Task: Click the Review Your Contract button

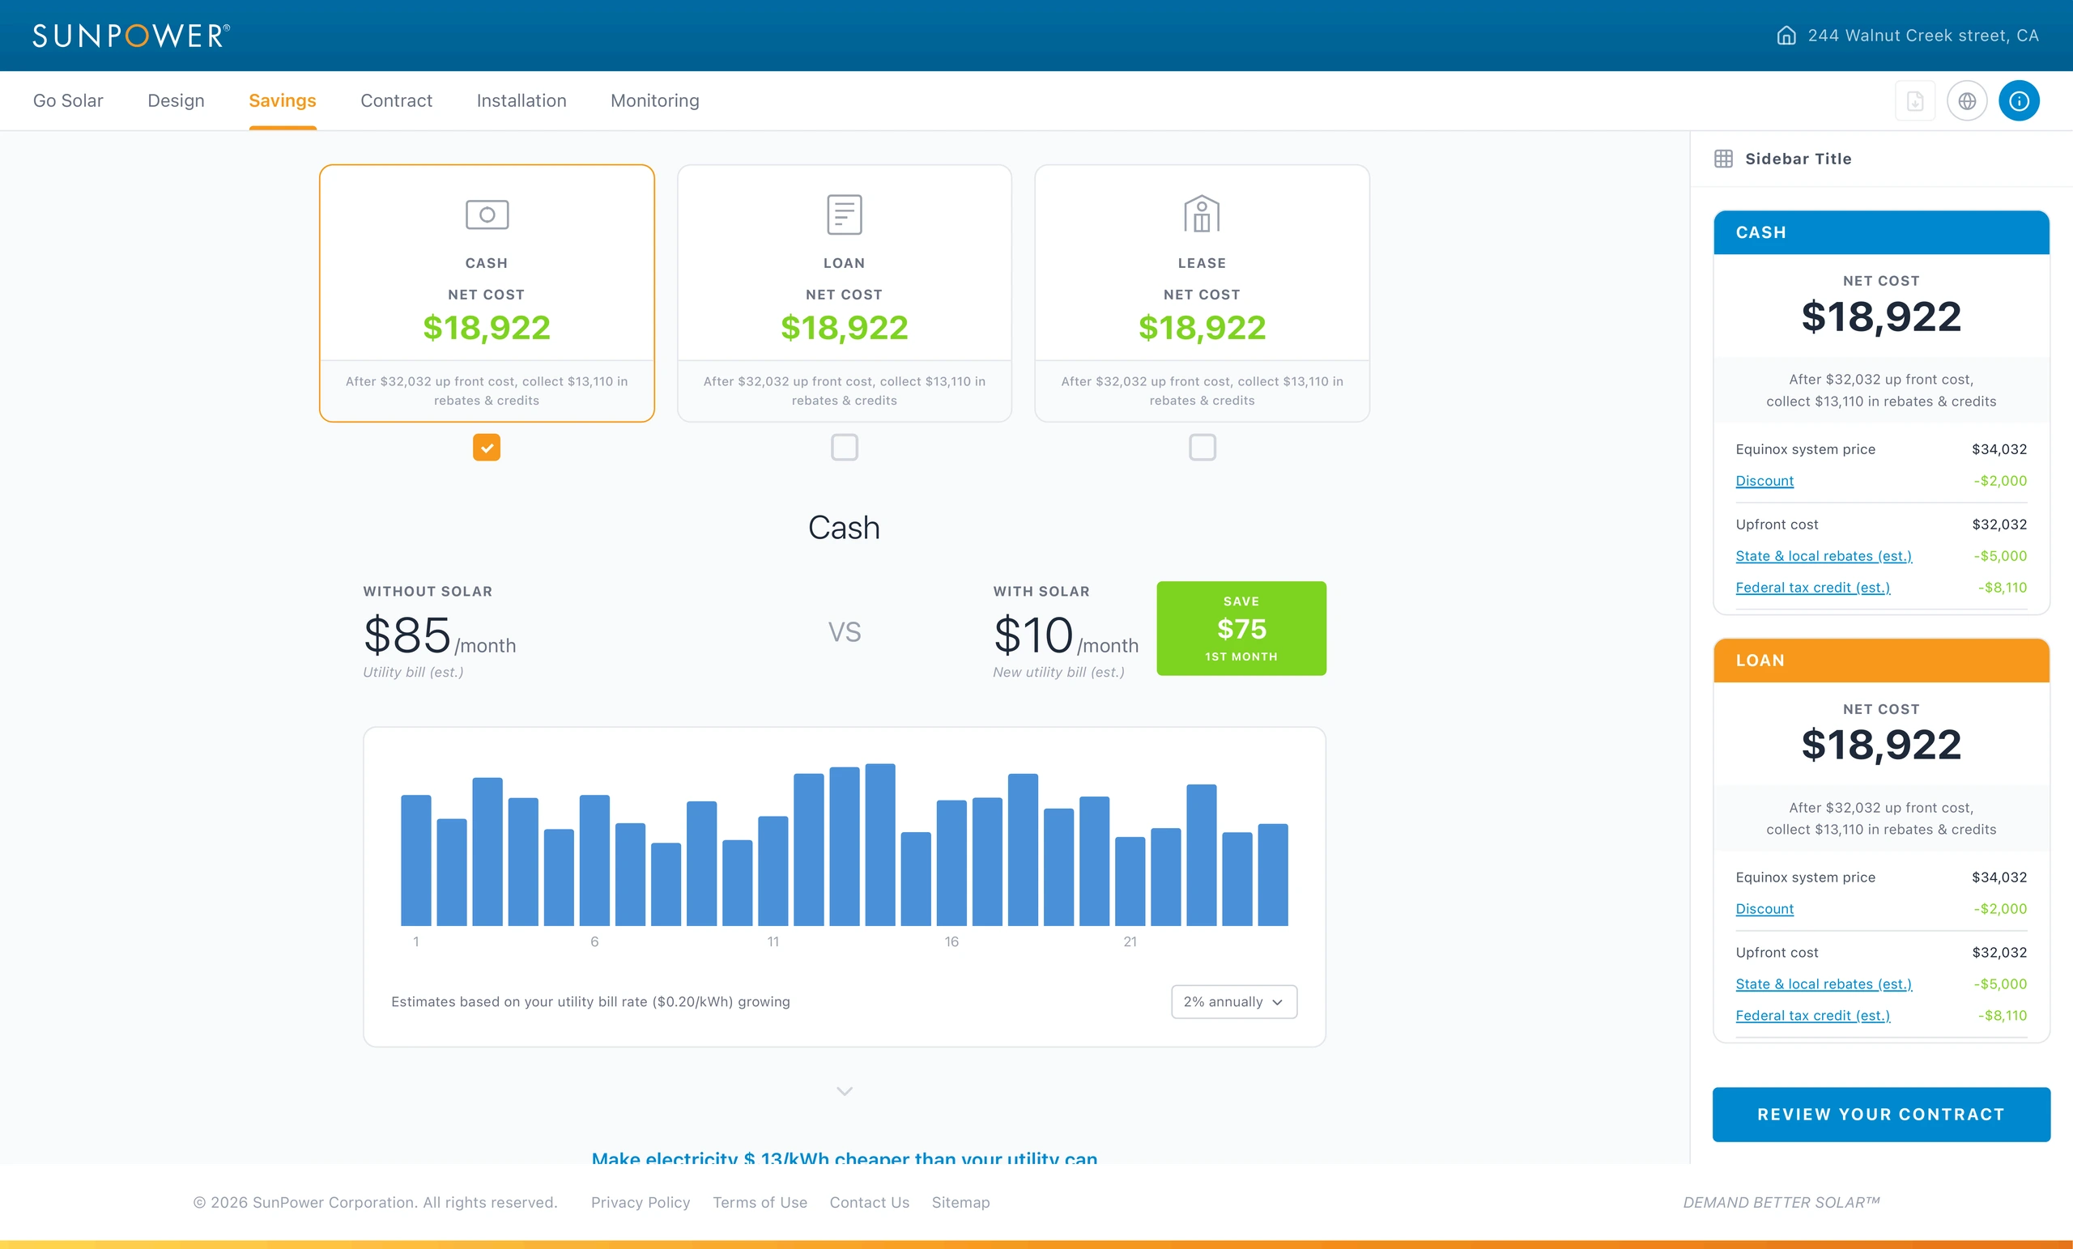Action: tap(1881, 1115)
